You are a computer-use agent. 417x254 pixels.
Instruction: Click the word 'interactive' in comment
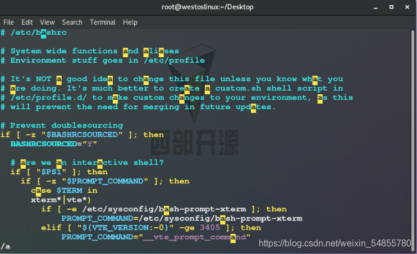tap(100, 163)
